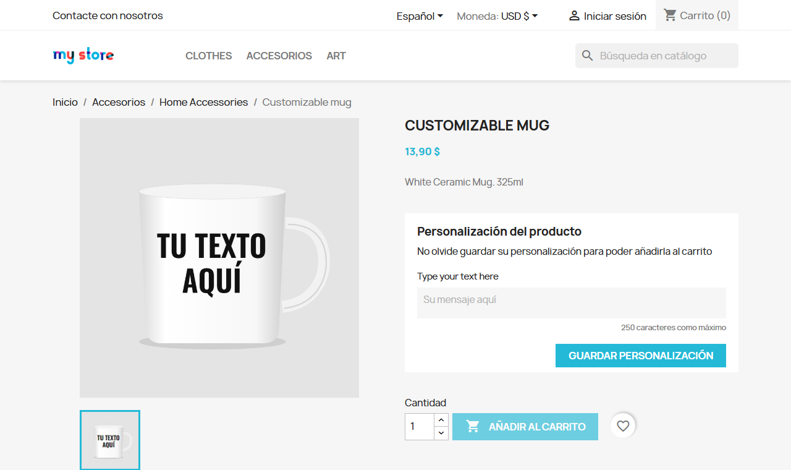
Task: Click the quantity input field
Action: 420,427
